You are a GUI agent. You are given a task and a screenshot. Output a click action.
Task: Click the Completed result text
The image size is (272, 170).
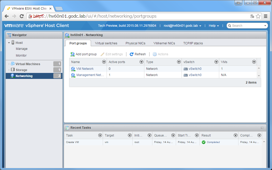pos(213,142)
